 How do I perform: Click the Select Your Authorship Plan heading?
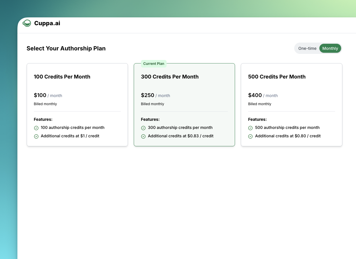pyautogui.click(x=66, y=48)
